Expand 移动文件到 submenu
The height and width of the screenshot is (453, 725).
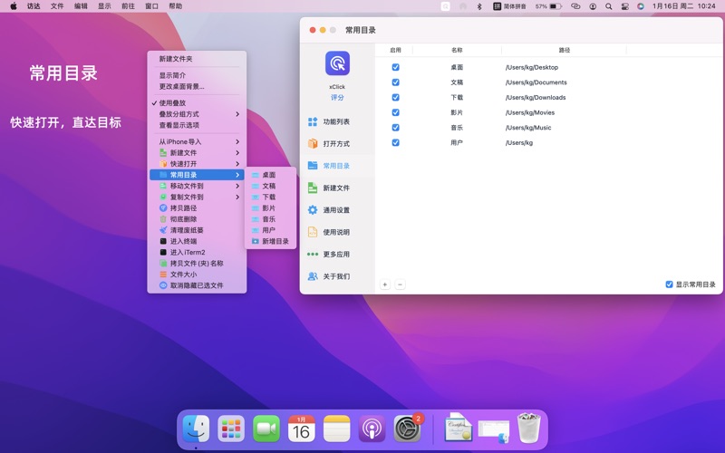[x=197, y=186]
